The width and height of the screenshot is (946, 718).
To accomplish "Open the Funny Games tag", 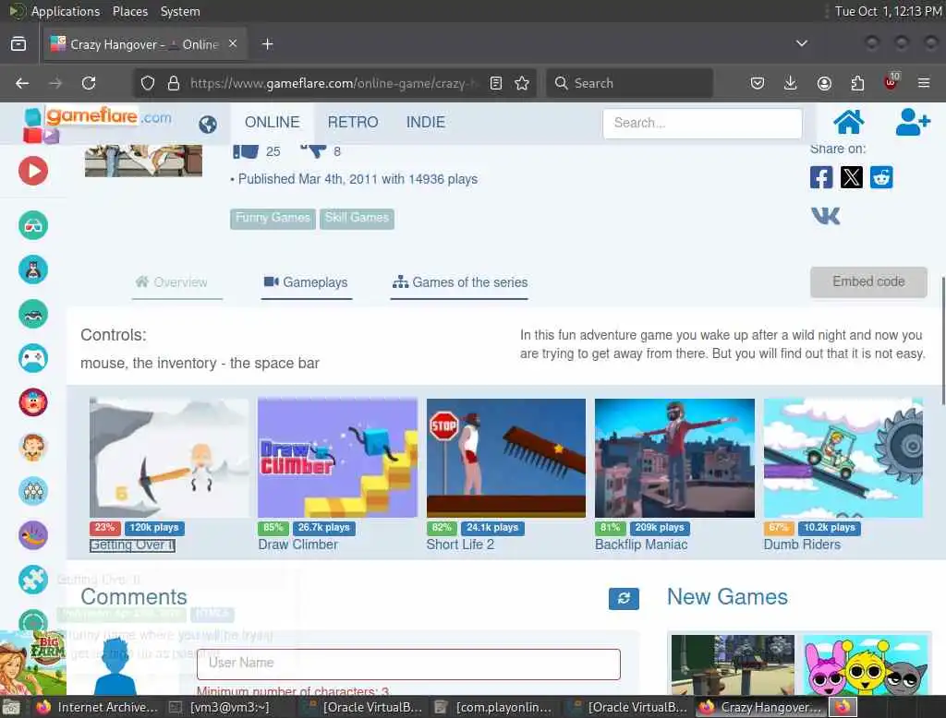I will tap(273, 218).
